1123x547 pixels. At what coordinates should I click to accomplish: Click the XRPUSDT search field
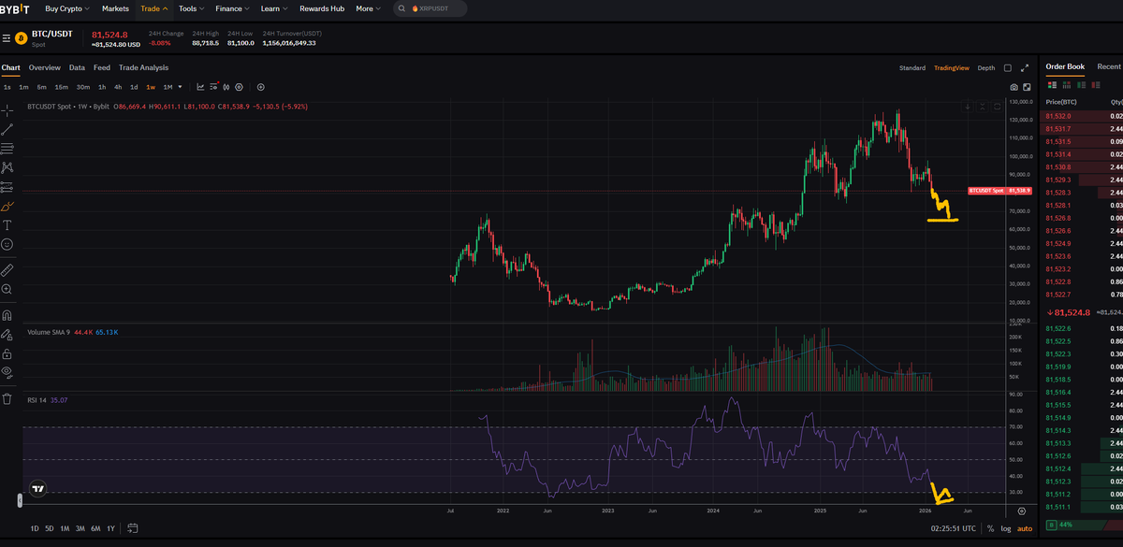429,8
